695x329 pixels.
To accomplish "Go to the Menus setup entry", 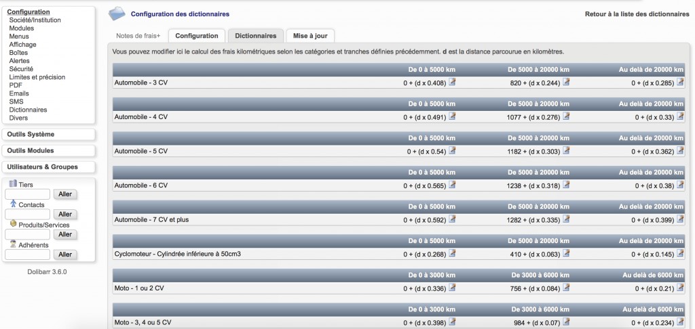I will 19,37.
